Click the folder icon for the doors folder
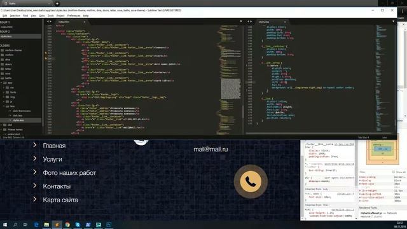This screenshot has width=407, height=229. [3, 64]
